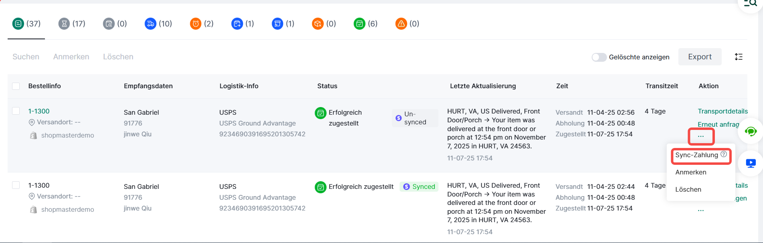763x243 pixels.
Task: Open the hourglass pending tab (17)
Action: pyautogui.click(x=64, y=24)
